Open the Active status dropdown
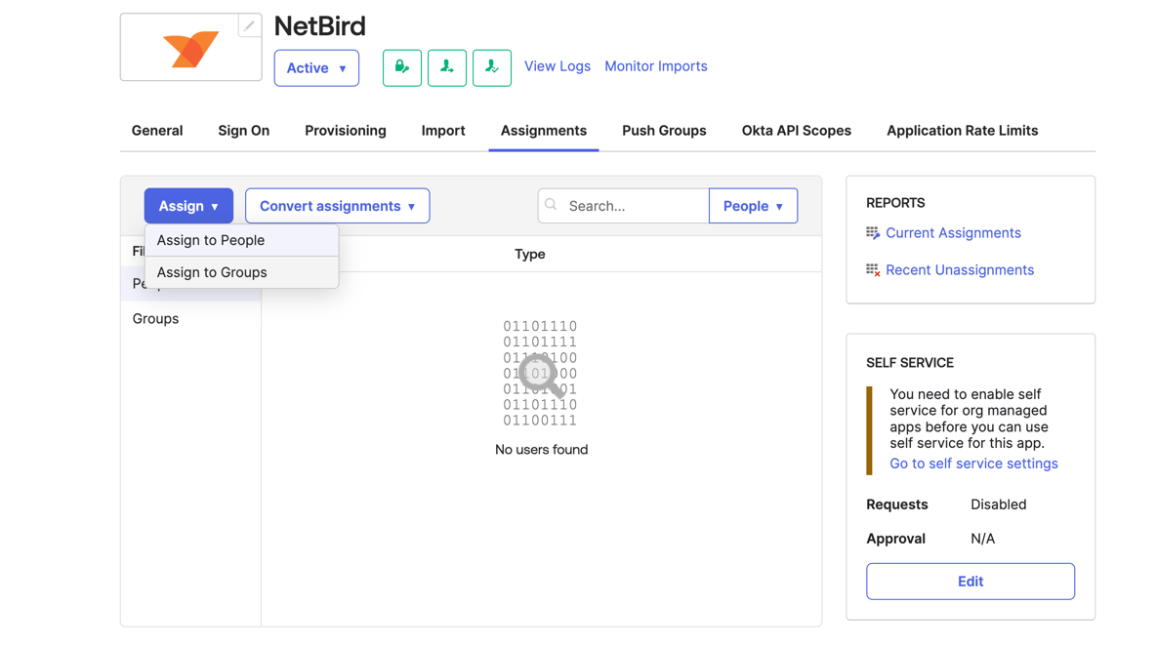1157x645 pixels. (316, 67)
